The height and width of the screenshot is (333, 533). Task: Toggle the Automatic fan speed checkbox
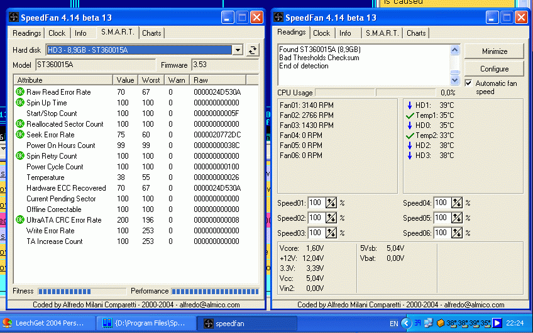pyautogui.click(x=468, y=83)
